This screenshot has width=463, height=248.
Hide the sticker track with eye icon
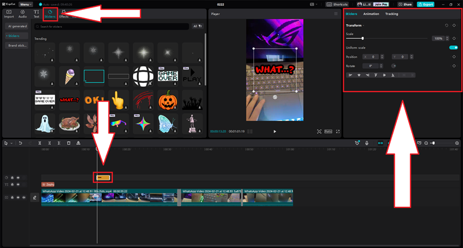coord(18,177)
